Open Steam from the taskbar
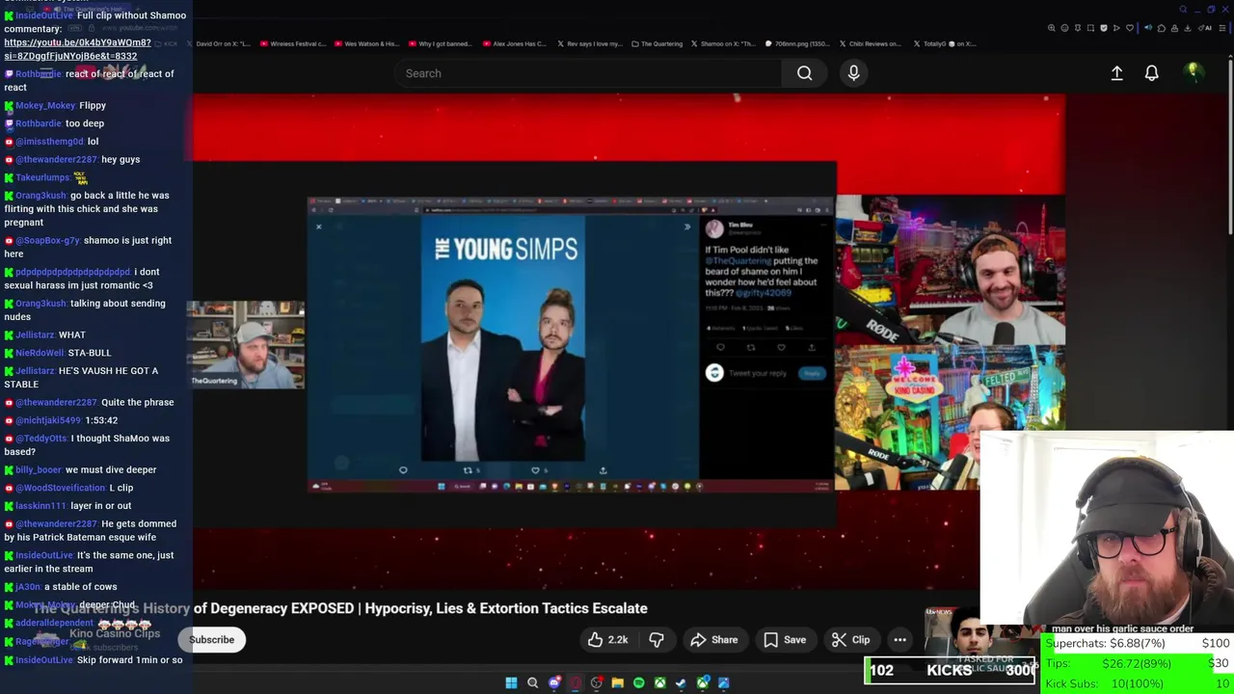This screenshot has width=1234, height=694. [x=681, y=682]
